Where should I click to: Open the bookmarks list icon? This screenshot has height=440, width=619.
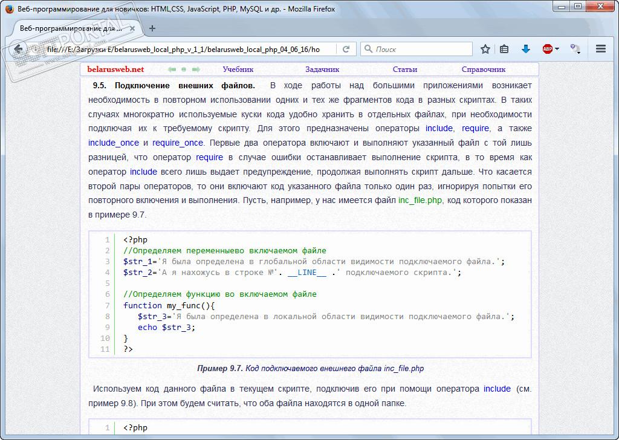[x=504, y=50]
